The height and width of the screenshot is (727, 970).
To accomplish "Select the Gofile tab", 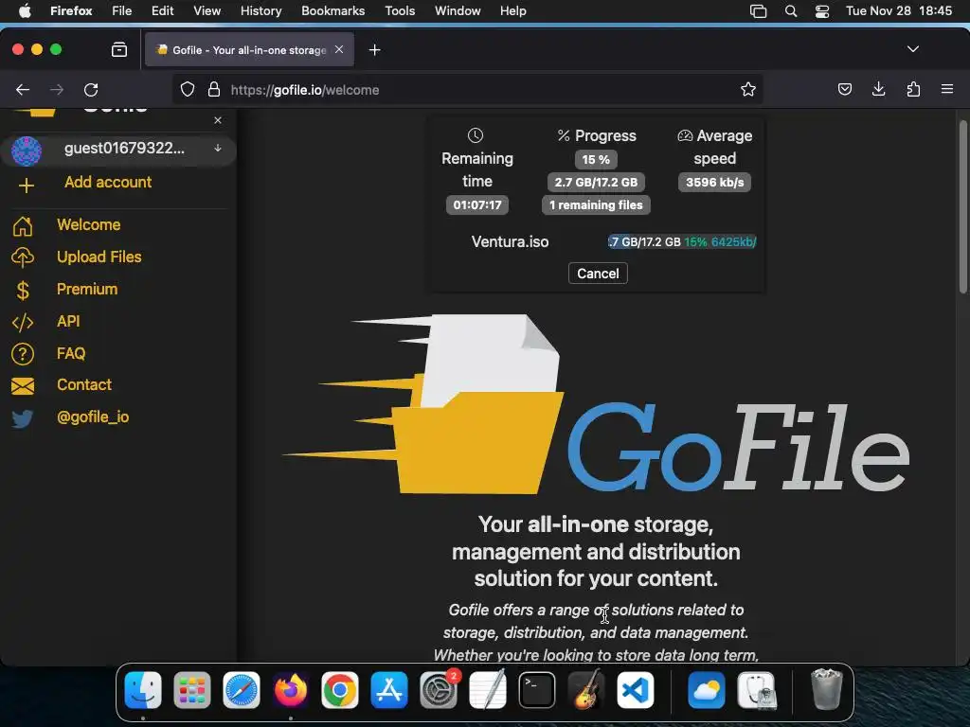I will pos(249,49).
